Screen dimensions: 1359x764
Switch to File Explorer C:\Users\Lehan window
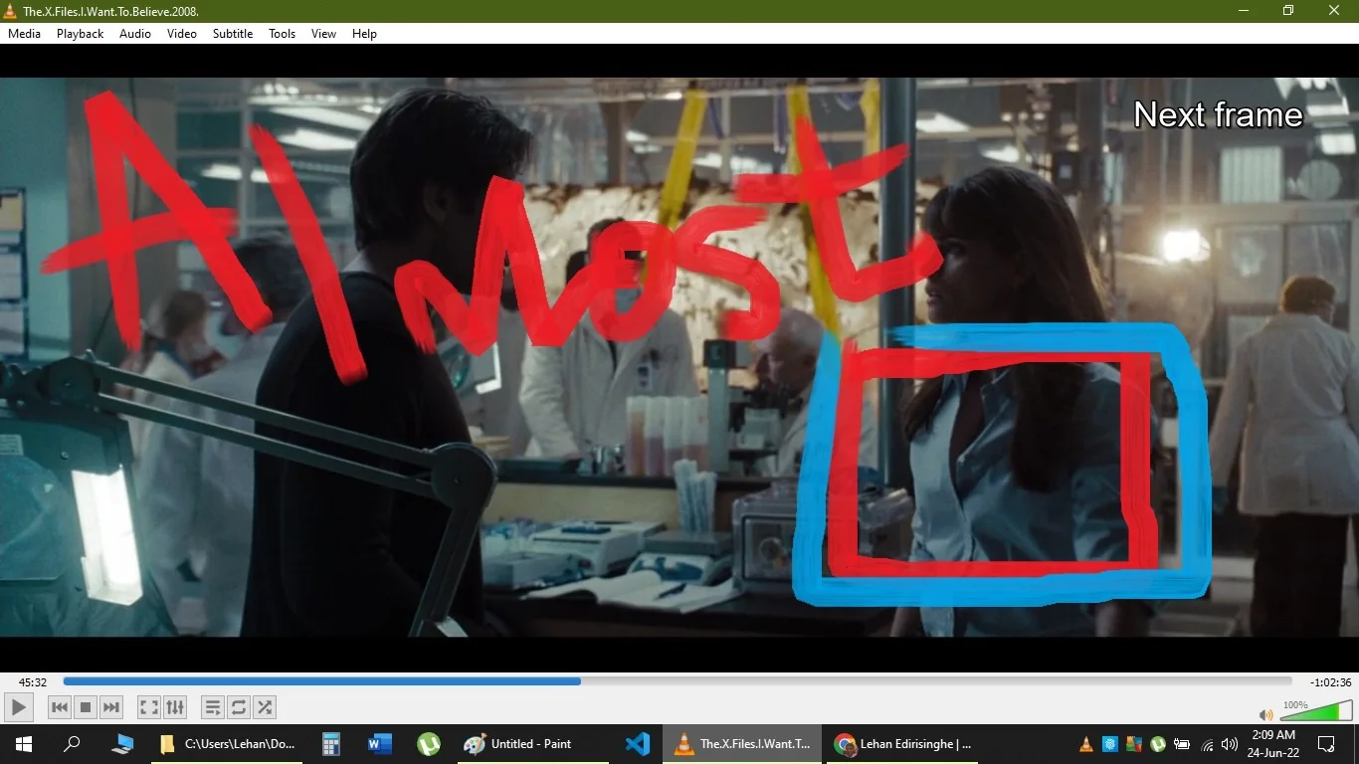tap(228, 743)
